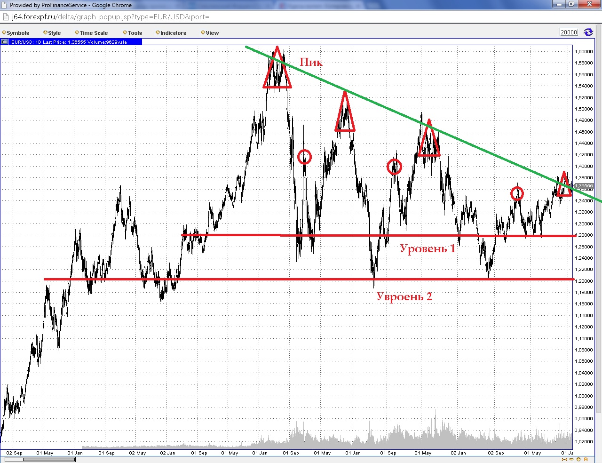
Task: Click the 02 Jan date label near chart middle
Action: (x=167, y=453)
